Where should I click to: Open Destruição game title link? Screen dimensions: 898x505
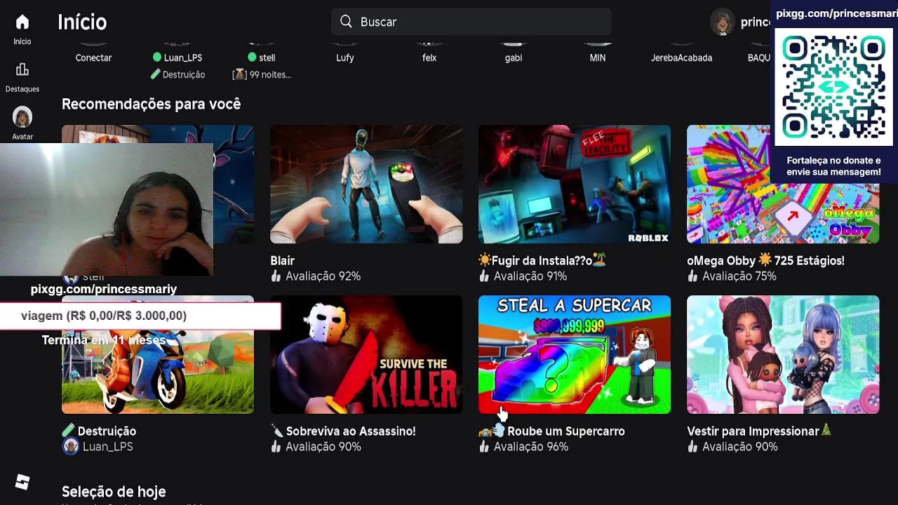[x=99, y=431]
